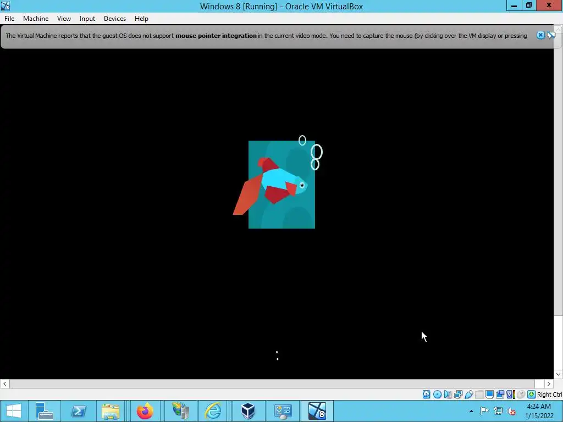Image resolution: width=563 pixels, height=422 pixels.
Task: Open File Explorer from the taskbar
Action: point(111,411)
